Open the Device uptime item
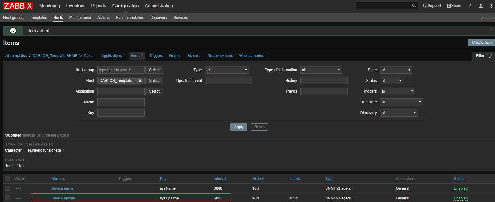Image resolution: width=495 pixels, height=202 pixels. point(63,198)
